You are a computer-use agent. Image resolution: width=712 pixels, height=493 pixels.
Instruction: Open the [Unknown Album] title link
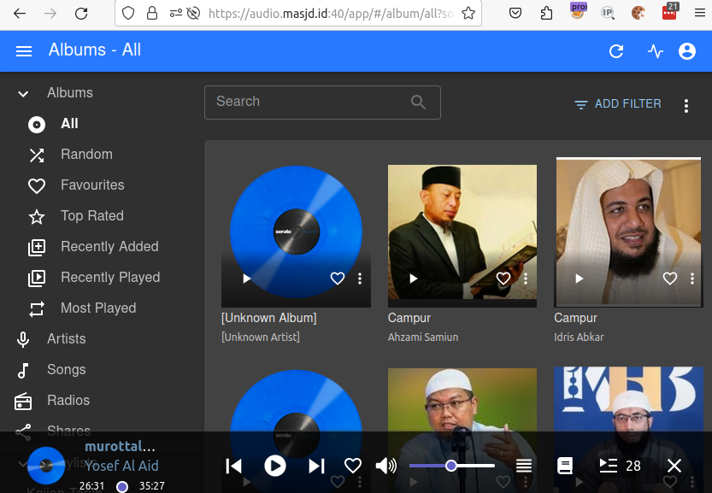click(x=268, y=318)
